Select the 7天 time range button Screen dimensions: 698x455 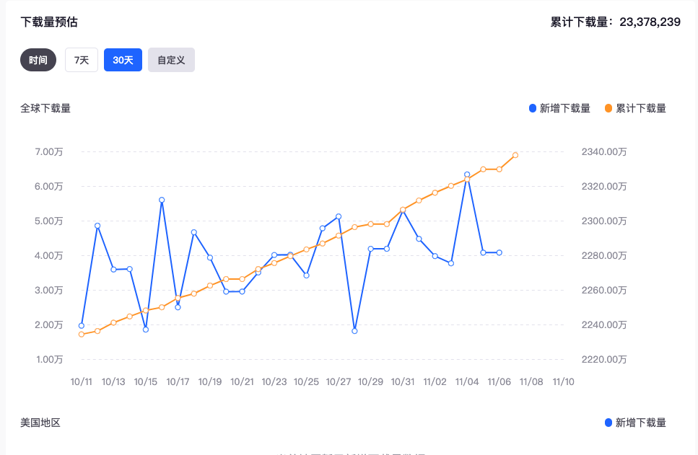point(82,60)
